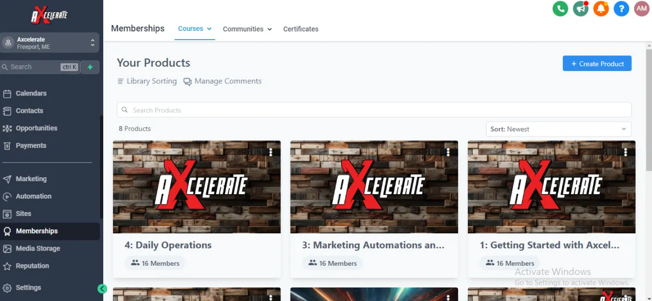The height and width of the screenshot is (301, 652).
Task: Open Settings from the sidebar
Action: point(28,287)
